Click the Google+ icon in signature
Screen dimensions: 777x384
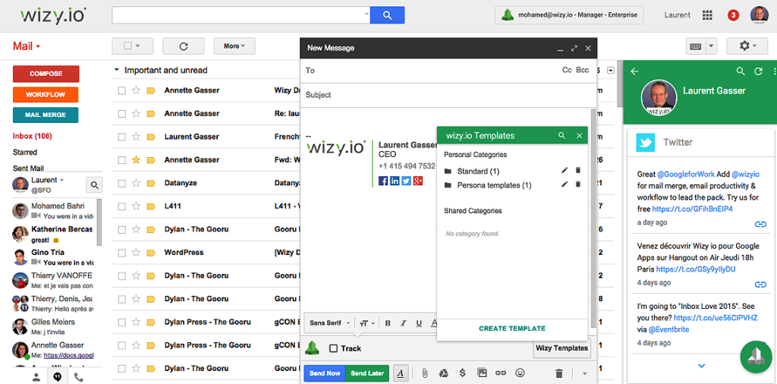418,181
